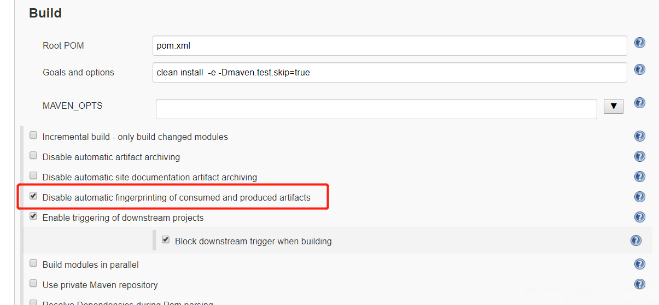Screen dimensions: 659x305
Task: Show help for Block downstream trigger
Action: (635, 241)
